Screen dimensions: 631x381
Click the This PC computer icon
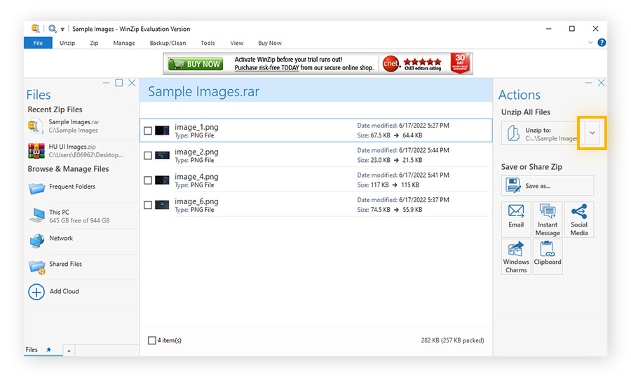(37, 215)
